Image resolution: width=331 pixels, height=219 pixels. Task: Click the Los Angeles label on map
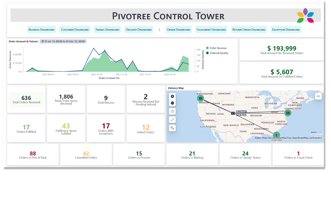pyautogui.click(x=208, y=126)
